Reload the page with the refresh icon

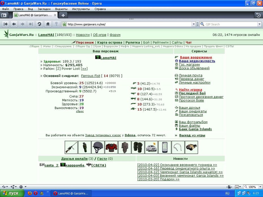(39, 24)
